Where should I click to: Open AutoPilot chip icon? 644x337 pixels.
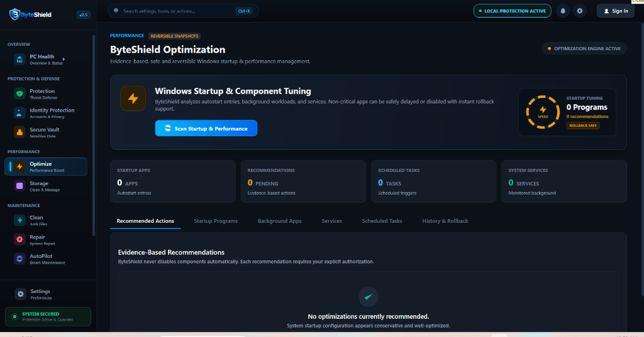click(x=19, y=259)
